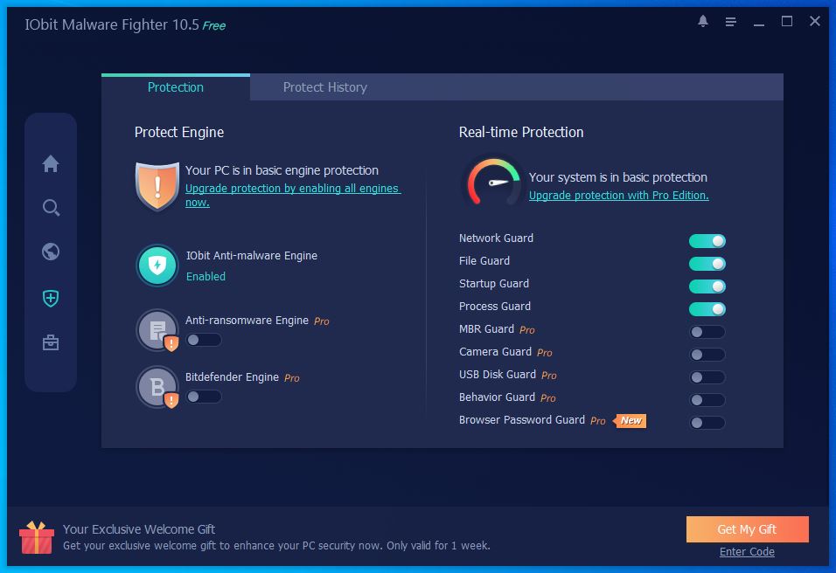
Task: Click the Startup Guard label
Action: [494, 284]
